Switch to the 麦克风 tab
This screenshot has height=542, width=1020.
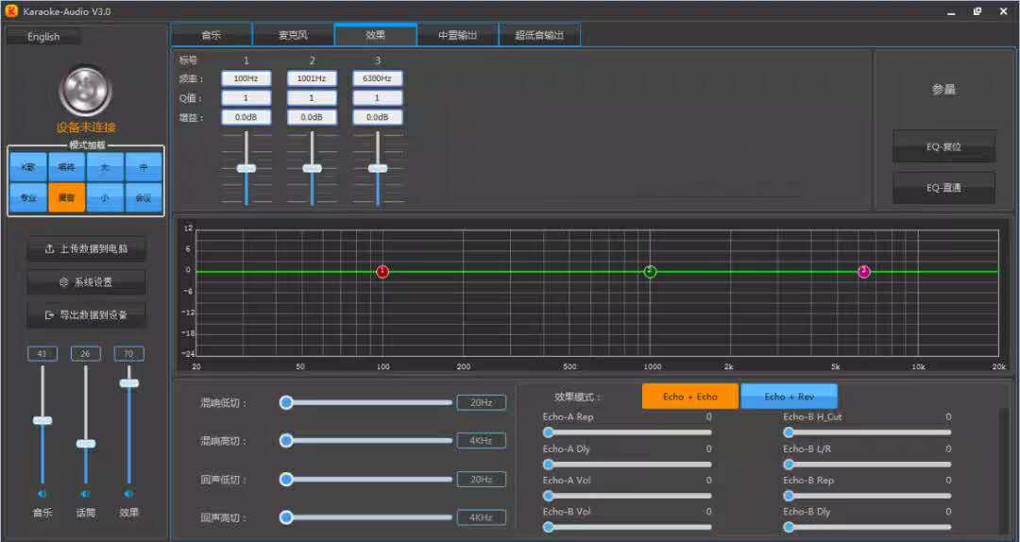tap(294, 35)
